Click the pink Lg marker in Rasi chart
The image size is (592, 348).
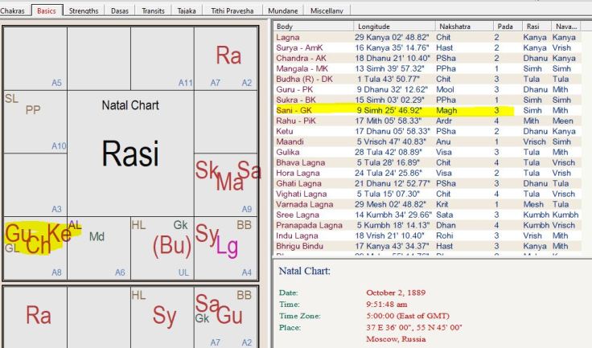click(228, 245)
